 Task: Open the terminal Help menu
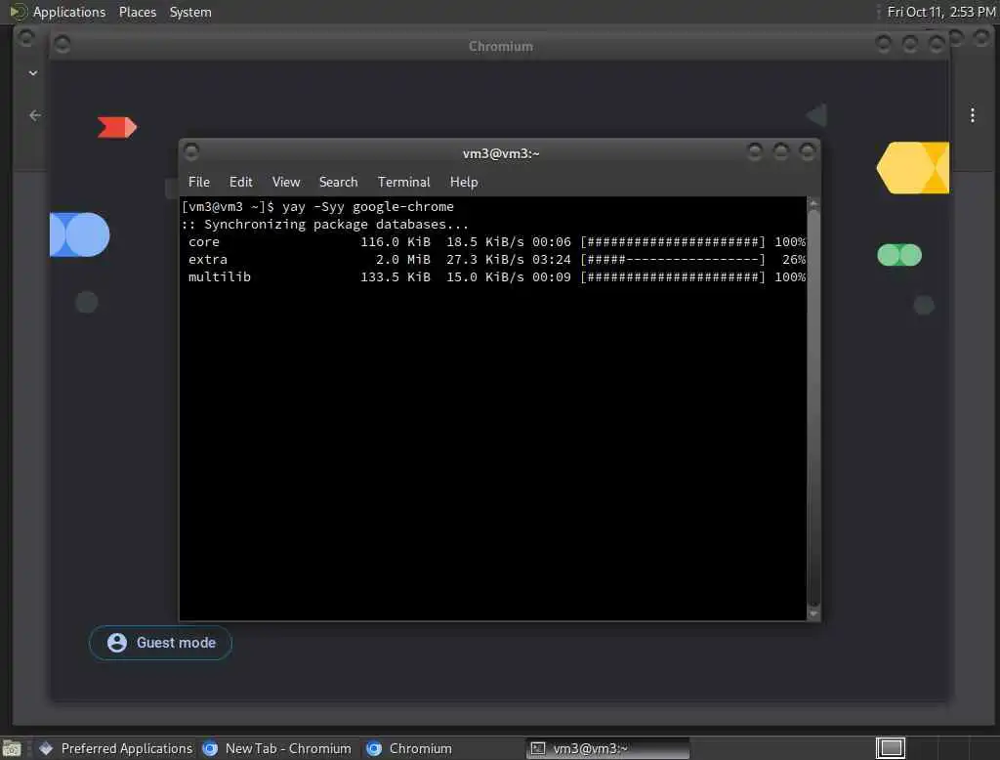click(464, 182)
